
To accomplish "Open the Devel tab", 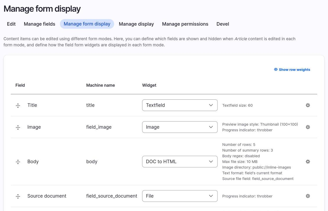I will pos(223,24).
